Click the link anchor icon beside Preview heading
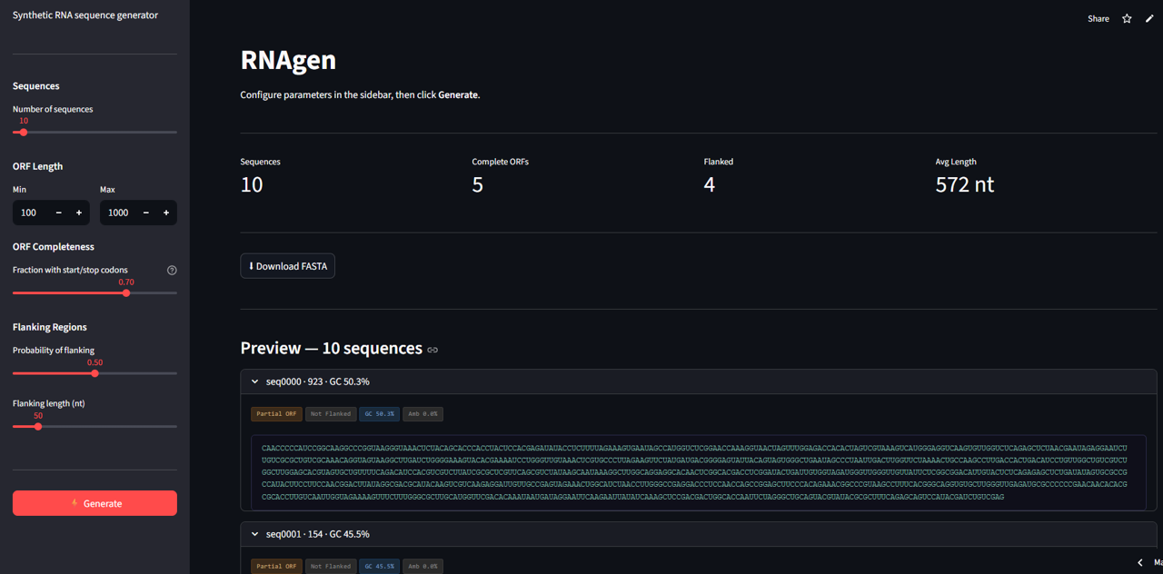 [x=432, y=350]
